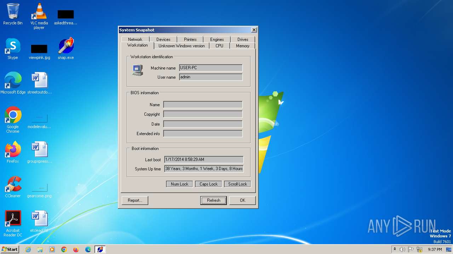The image size is (453, 254).
Task: Show hidden tray icons arrow
Action: 395,249
